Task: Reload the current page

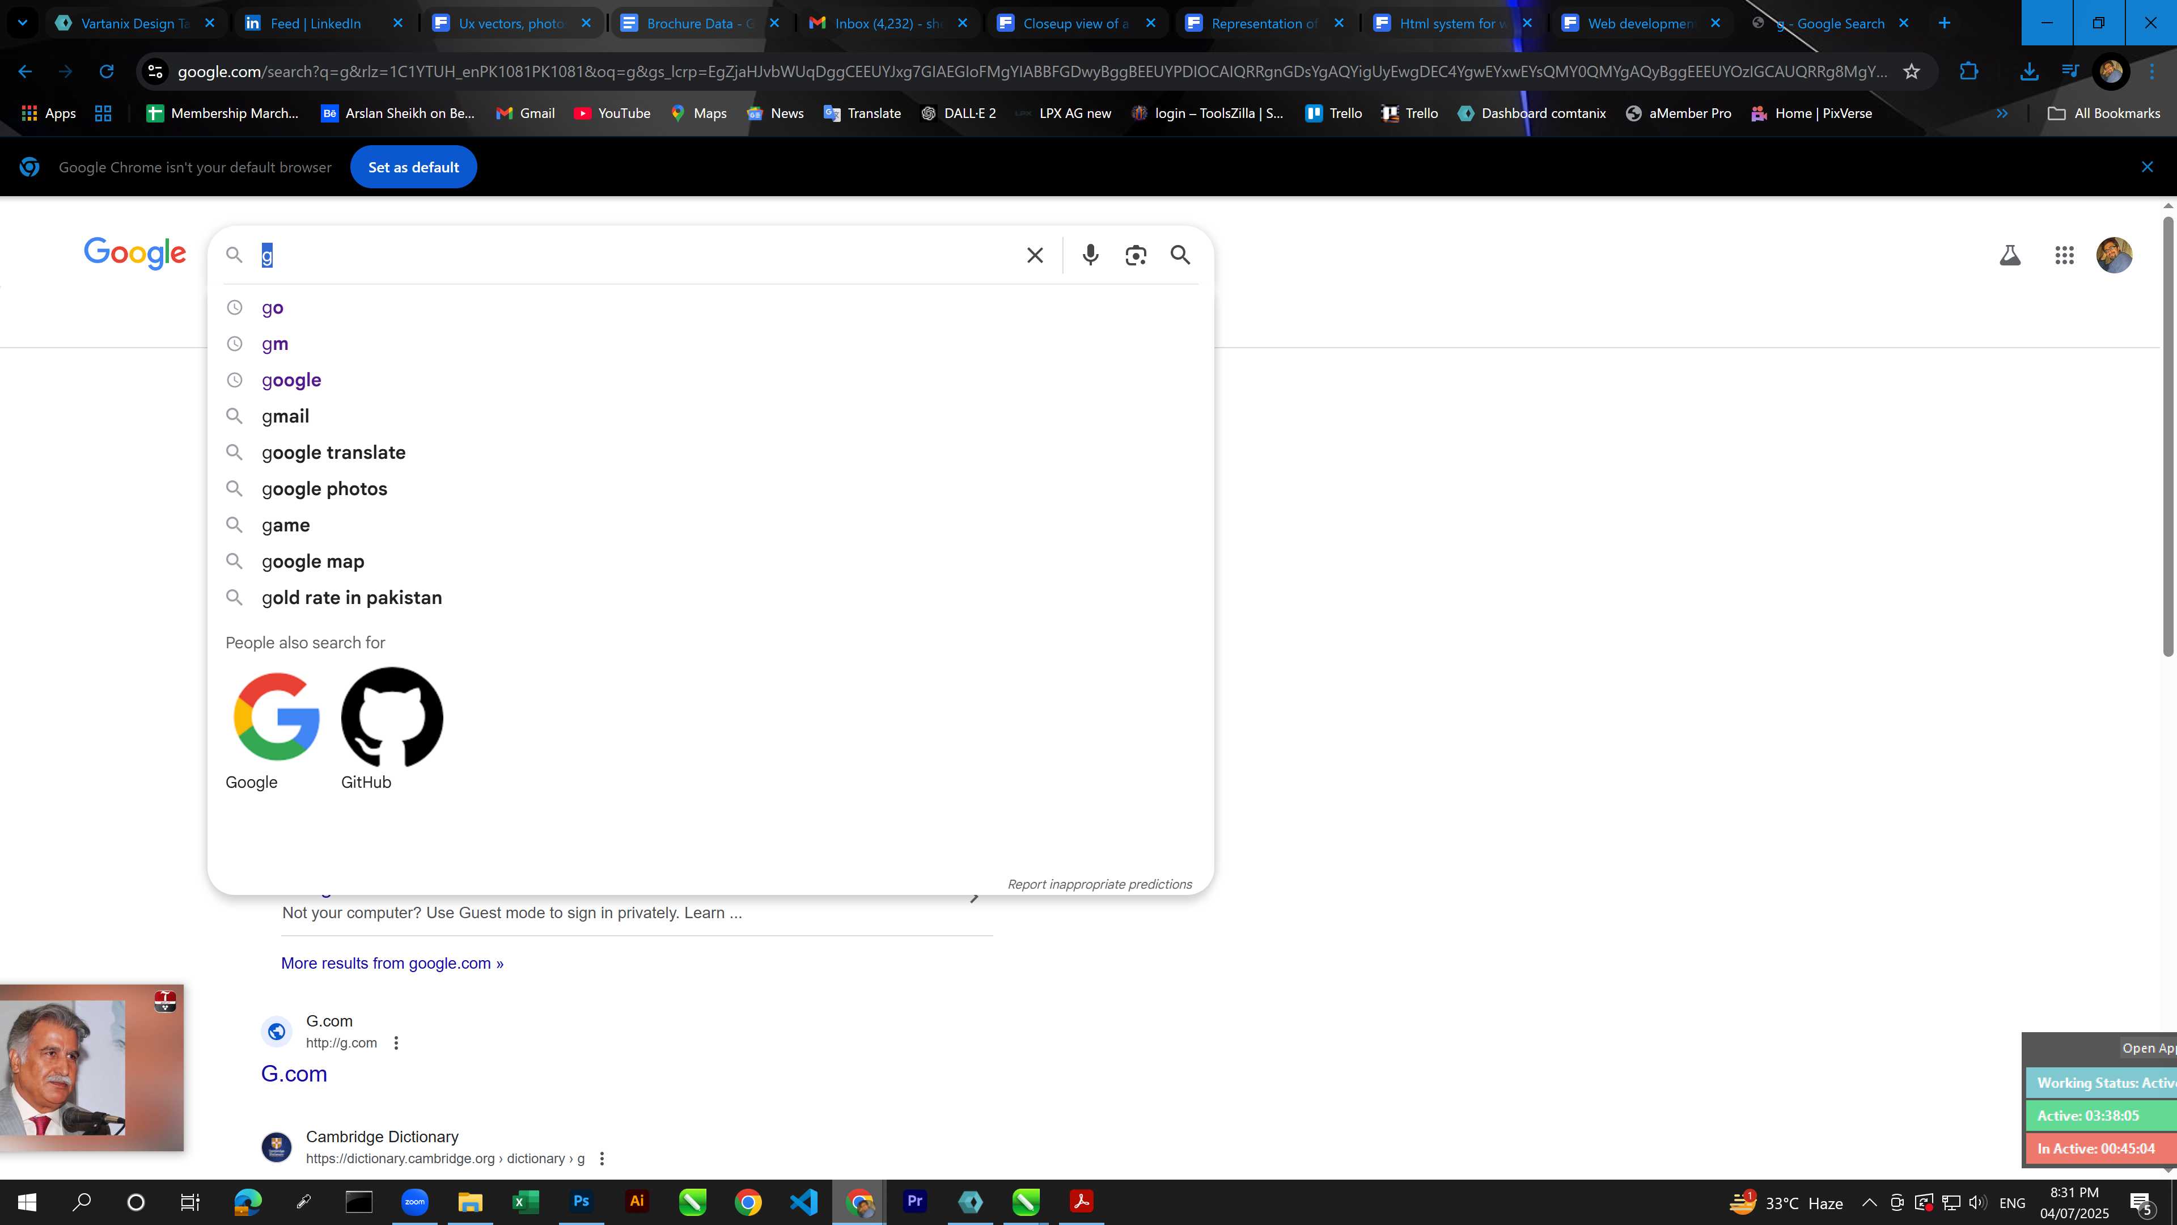Action: click(x=107, y=72)
